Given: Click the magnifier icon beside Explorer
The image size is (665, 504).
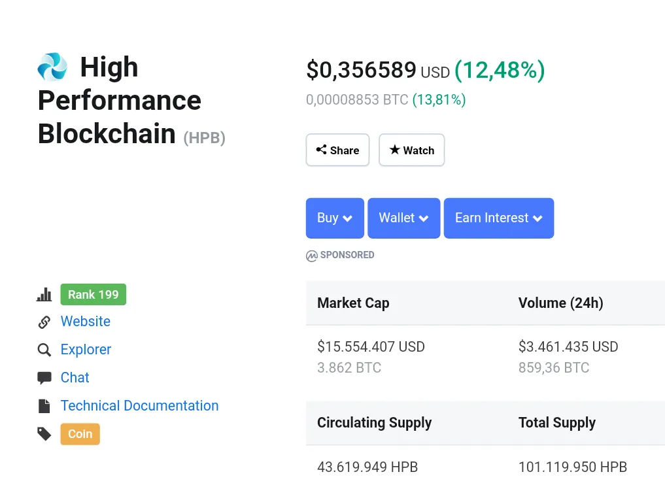Looking at the screenshot, I should tap(44, 350).
